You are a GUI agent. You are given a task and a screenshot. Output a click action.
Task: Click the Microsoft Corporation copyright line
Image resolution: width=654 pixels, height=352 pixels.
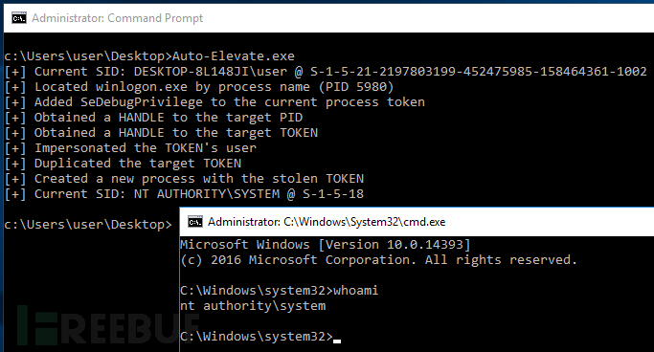(379, 260)
